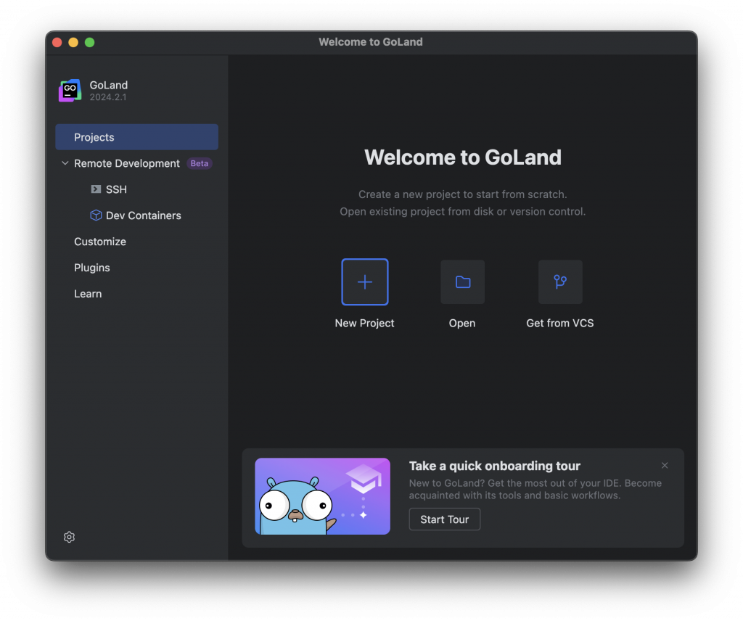Image resolution: width=743 pixels, height=621 pixels.
Task: Click the Start Tour button
Action: (445, 519)
